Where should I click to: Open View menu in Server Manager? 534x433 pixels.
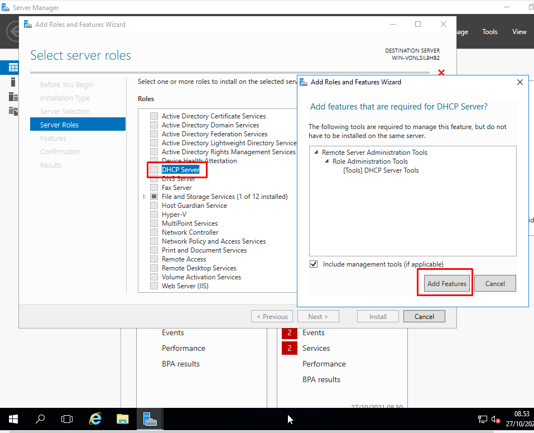coord(519,32)
